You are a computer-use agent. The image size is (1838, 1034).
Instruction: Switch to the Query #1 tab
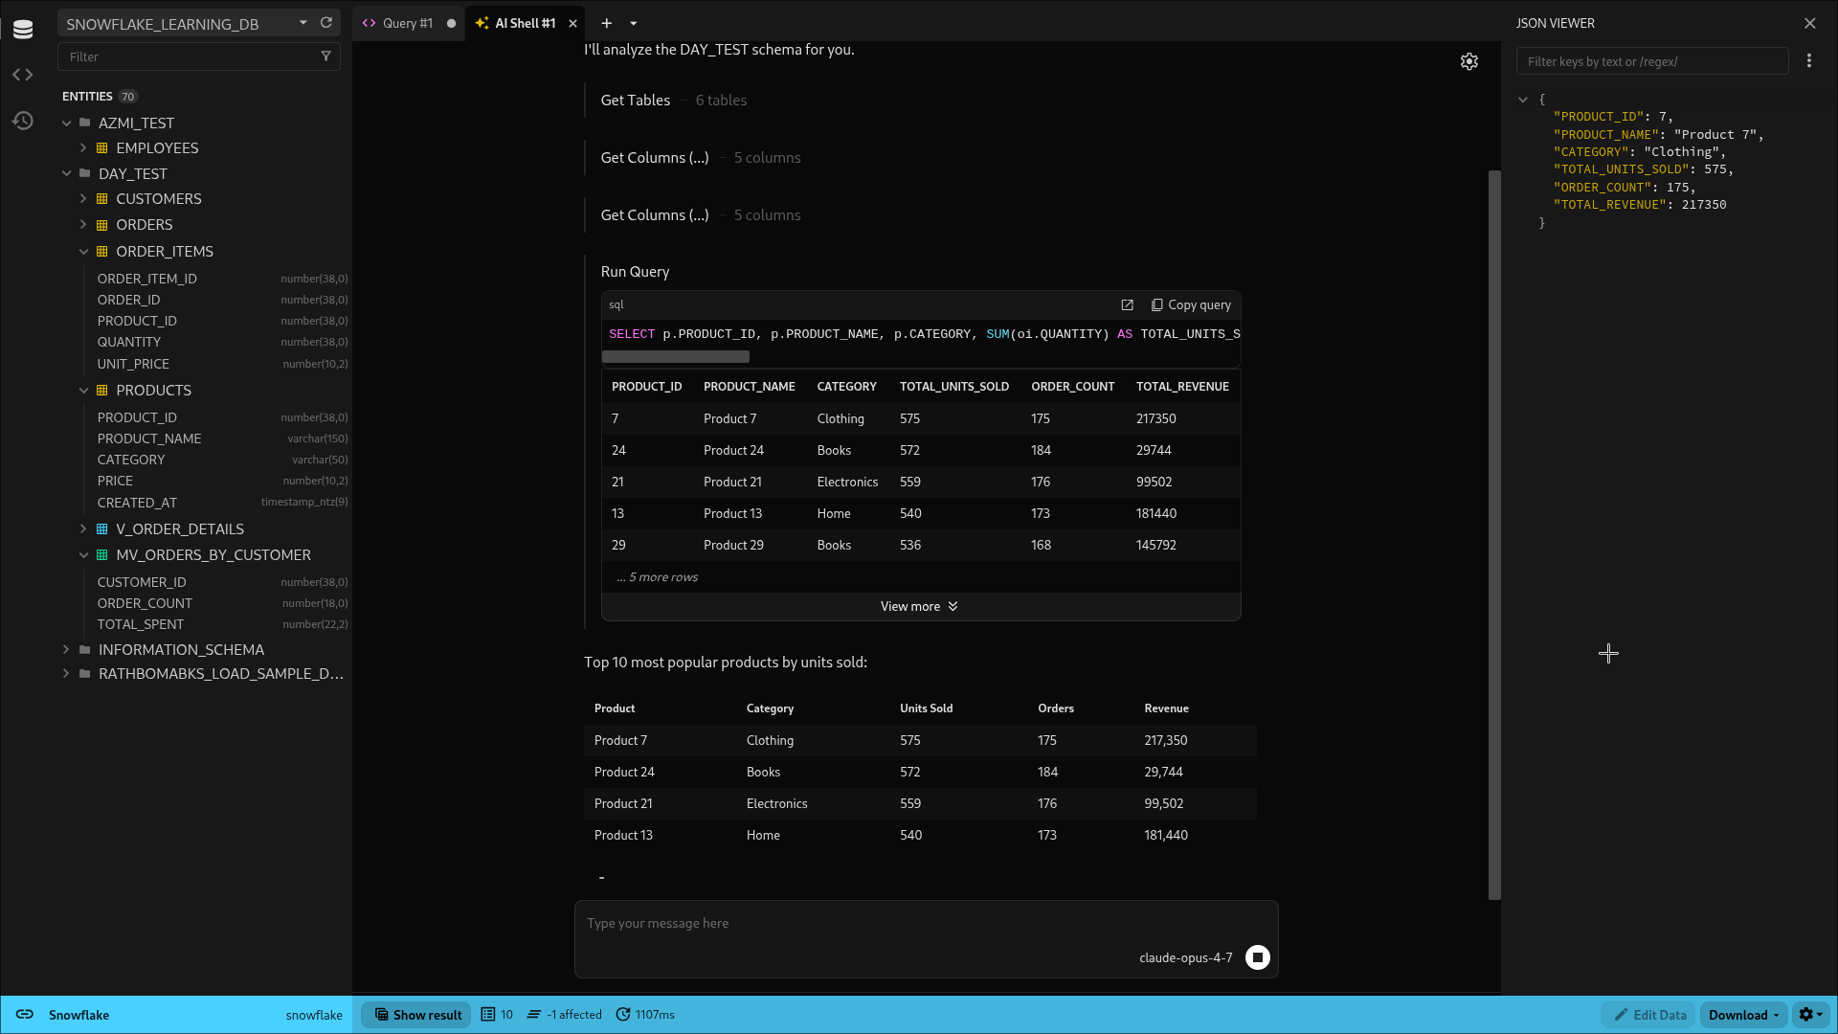coord(406,23)
